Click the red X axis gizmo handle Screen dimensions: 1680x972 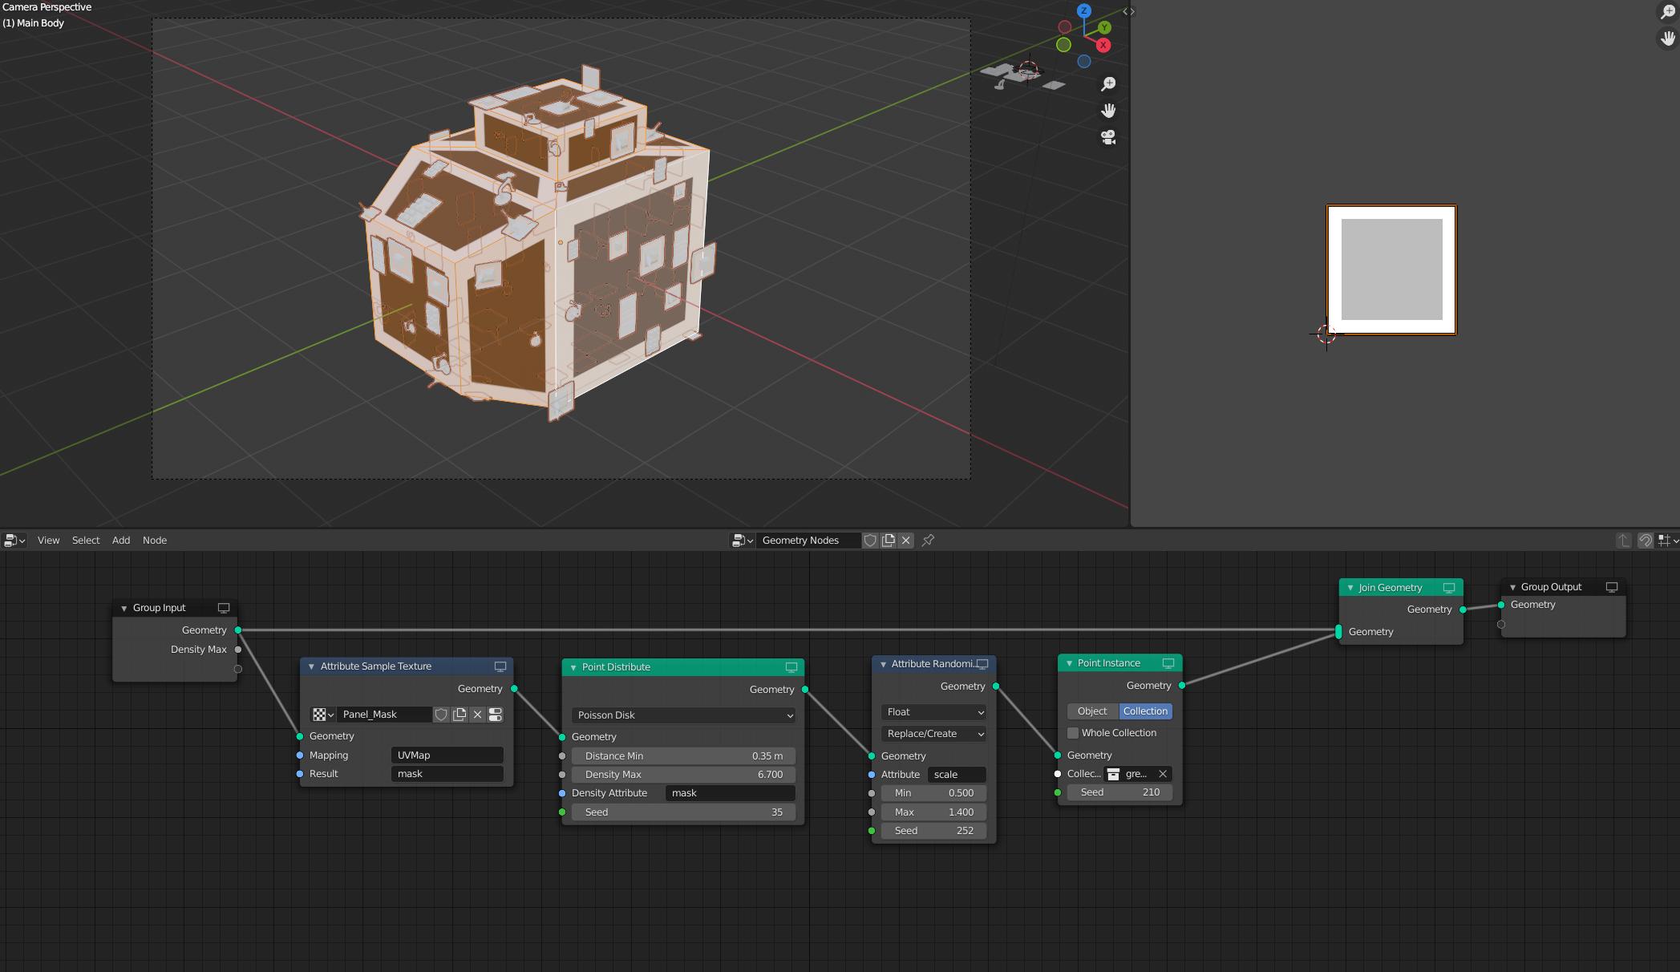pyautogui.click(x=1103, y=45)
